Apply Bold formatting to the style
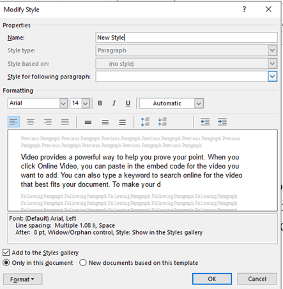 tap(100, 103)
